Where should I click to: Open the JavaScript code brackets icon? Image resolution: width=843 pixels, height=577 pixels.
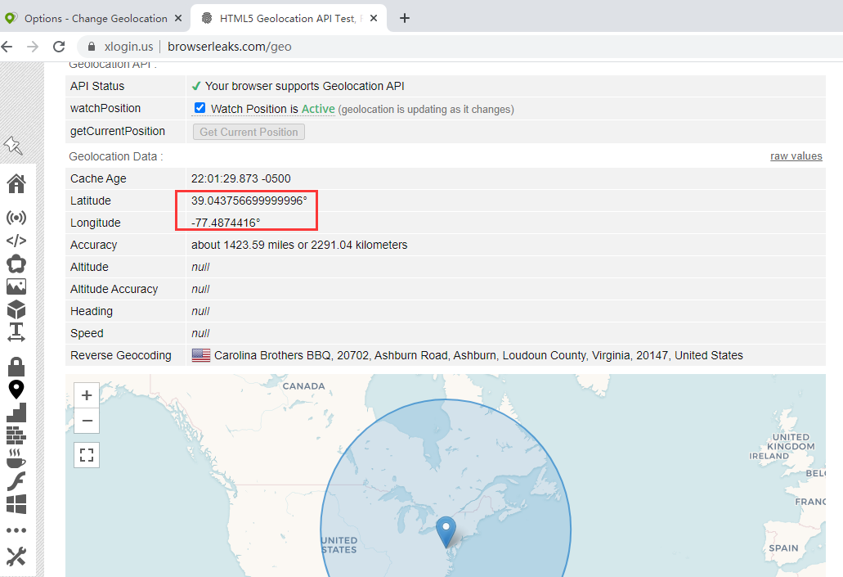[16, 241]
